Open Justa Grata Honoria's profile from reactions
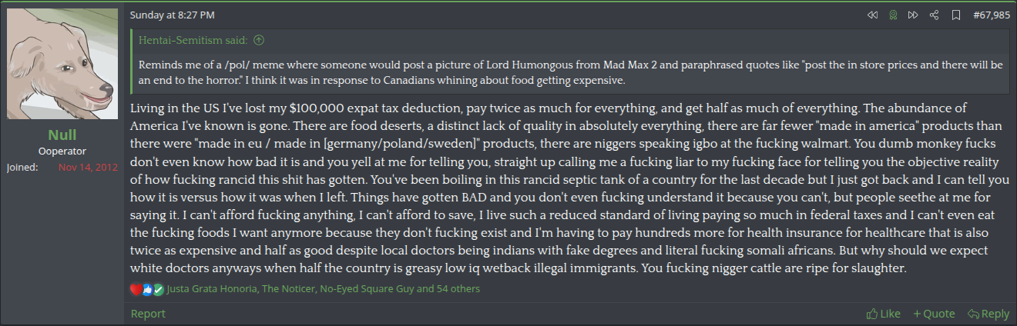Image resolution: width=1017 pixels, height=326 pixels. pos(212,289)
